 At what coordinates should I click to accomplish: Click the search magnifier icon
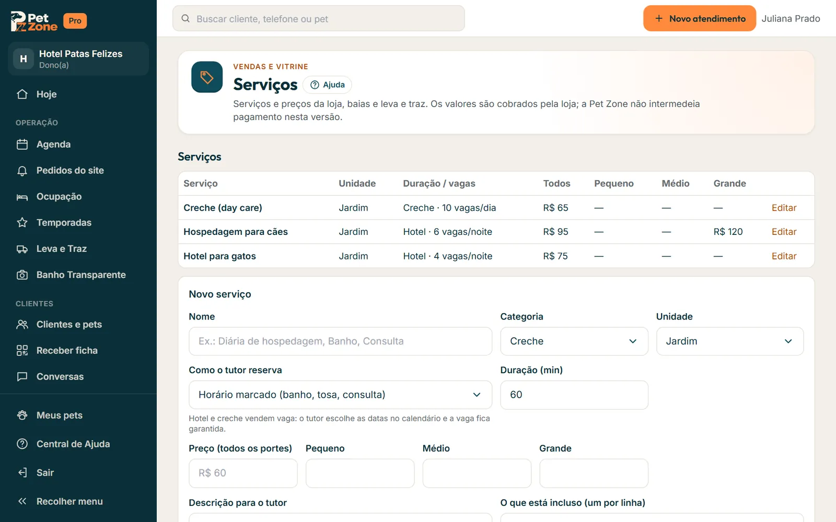(185, 18)
